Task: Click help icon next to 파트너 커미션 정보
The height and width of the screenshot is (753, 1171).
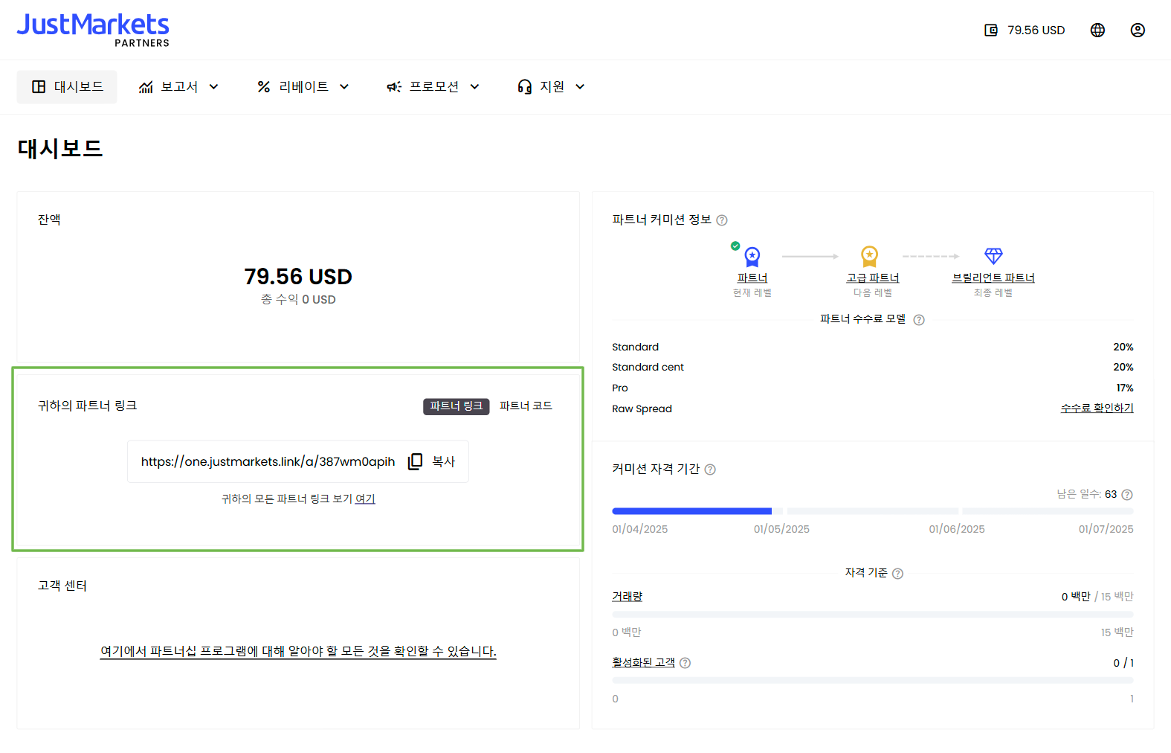Action: pos(722,220)
